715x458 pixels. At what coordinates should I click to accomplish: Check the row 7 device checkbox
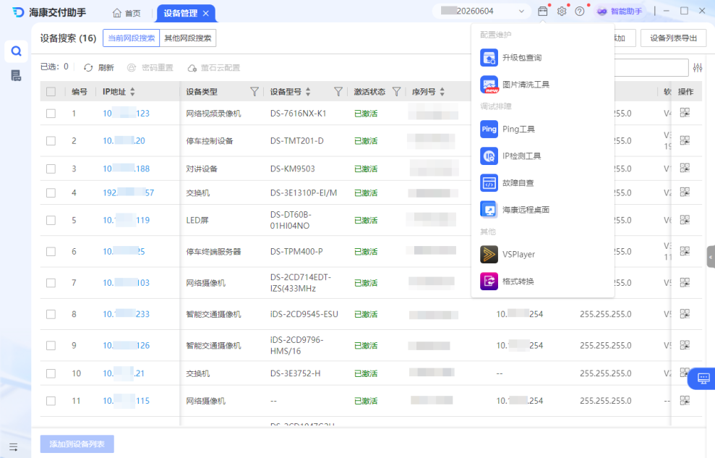[x=51, y=283]
